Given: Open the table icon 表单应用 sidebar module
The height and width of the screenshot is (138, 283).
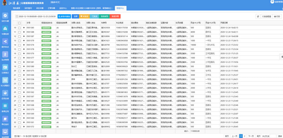Looking at the screenshot, I should coord(5,107).
